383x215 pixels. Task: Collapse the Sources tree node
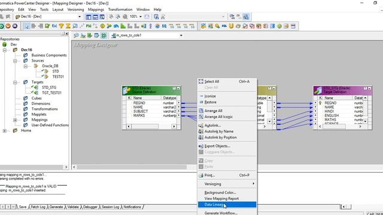click(15, 61)
